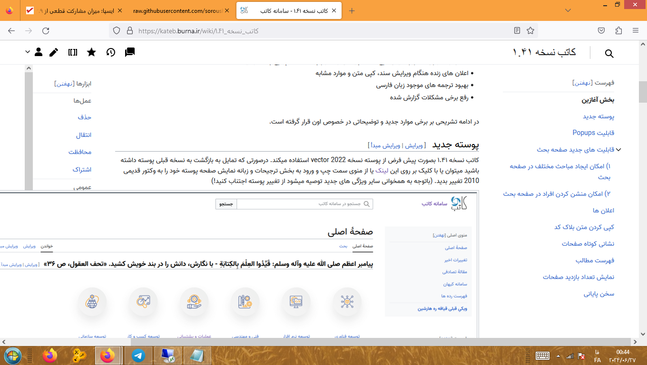The image size is (647, 365).
Task: Jump to قابلیت Popups section
Action: point(594,133)
